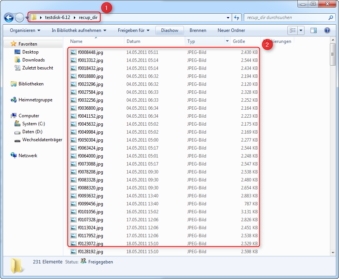Open System (C:) drive in sidebar

click(x=17, y=124)
